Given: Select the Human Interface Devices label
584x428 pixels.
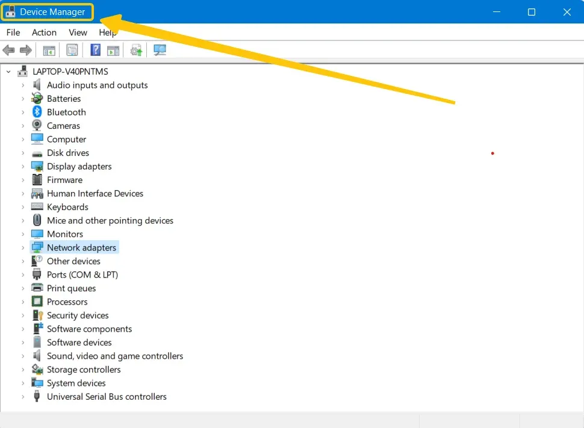Looking at the screenshot, I should click(x=95, y=193).
